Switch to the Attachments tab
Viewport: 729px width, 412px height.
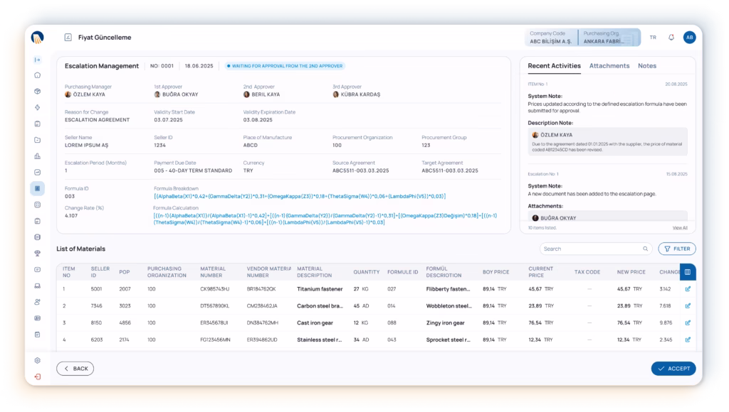coord(609,66)
